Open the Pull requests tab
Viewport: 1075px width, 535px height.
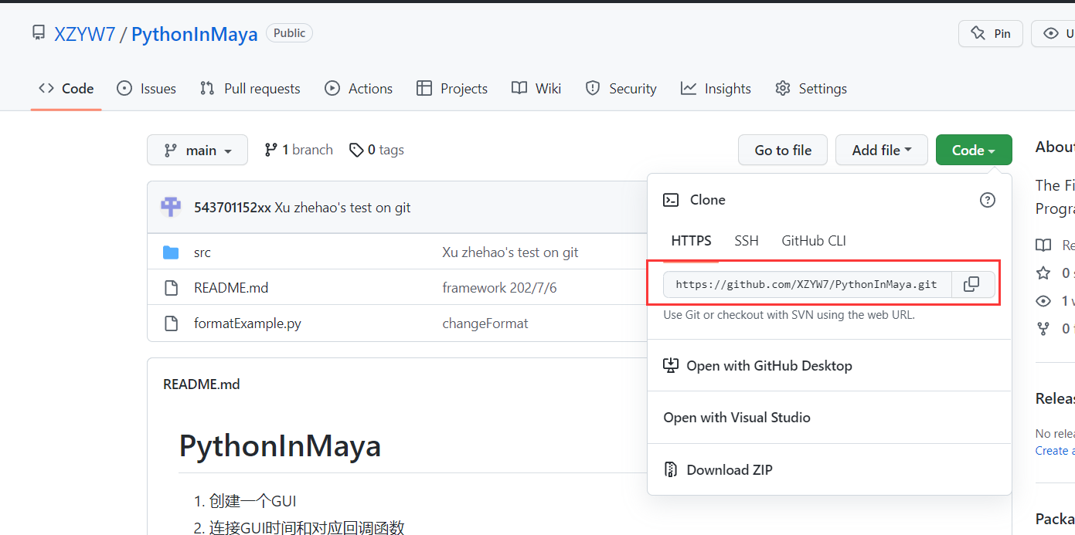pyautogui.click(x=250, y=89)
